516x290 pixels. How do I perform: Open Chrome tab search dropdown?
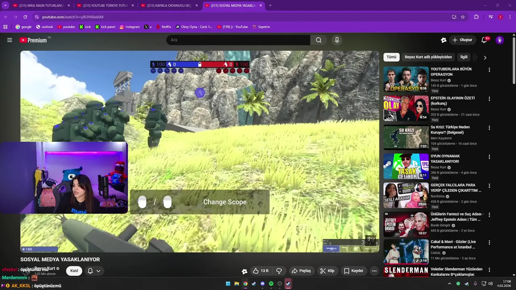[5, 6]
